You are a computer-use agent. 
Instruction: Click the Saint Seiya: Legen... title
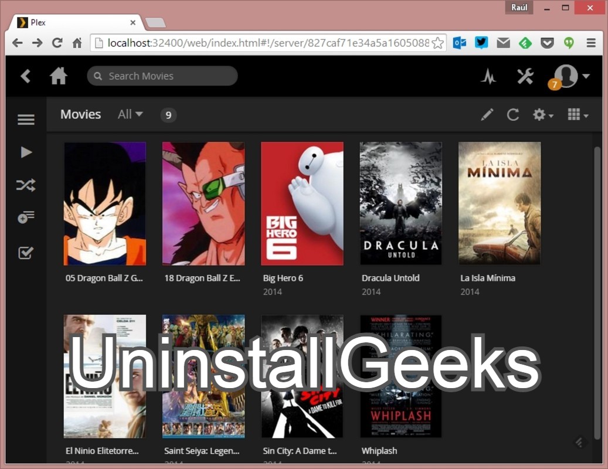[202, 451]
